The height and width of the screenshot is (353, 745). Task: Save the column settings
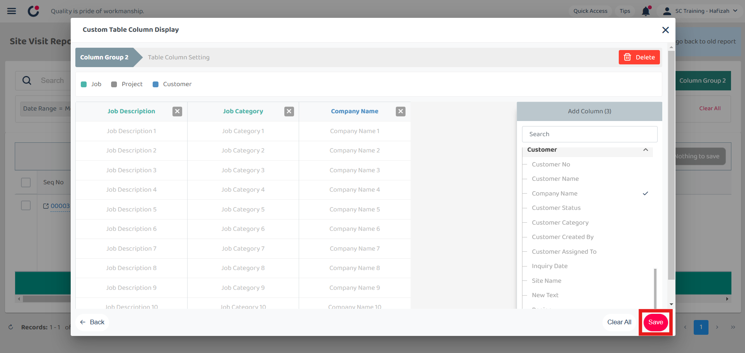656,322
